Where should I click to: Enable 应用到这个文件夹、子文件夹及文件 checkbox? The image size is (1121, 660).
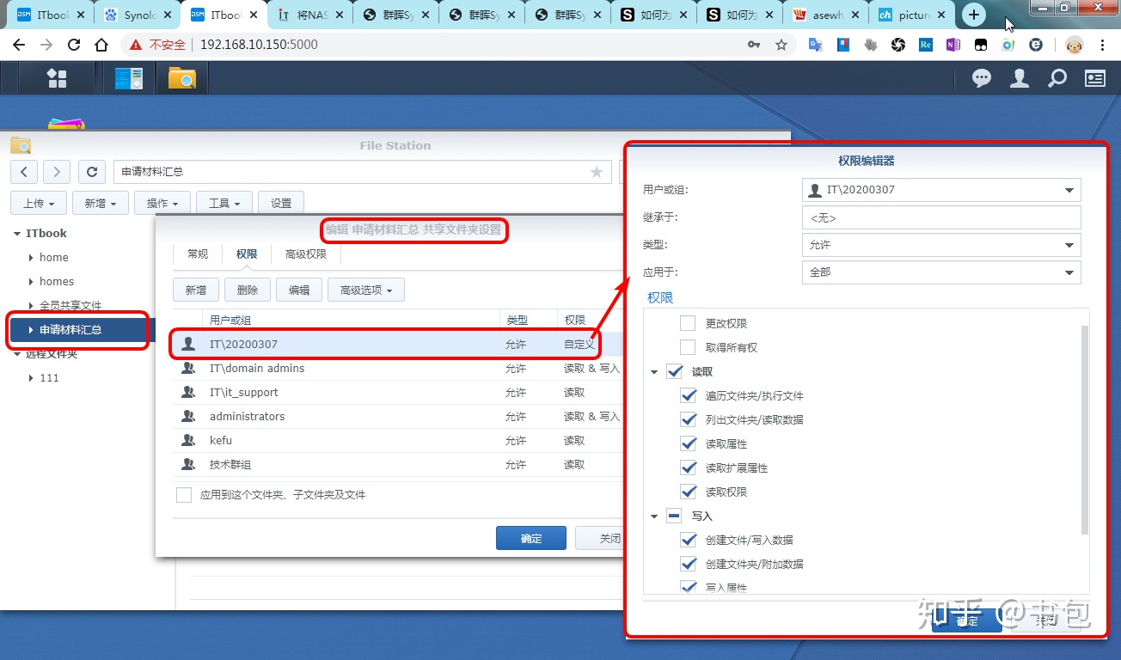click(184, 495)
